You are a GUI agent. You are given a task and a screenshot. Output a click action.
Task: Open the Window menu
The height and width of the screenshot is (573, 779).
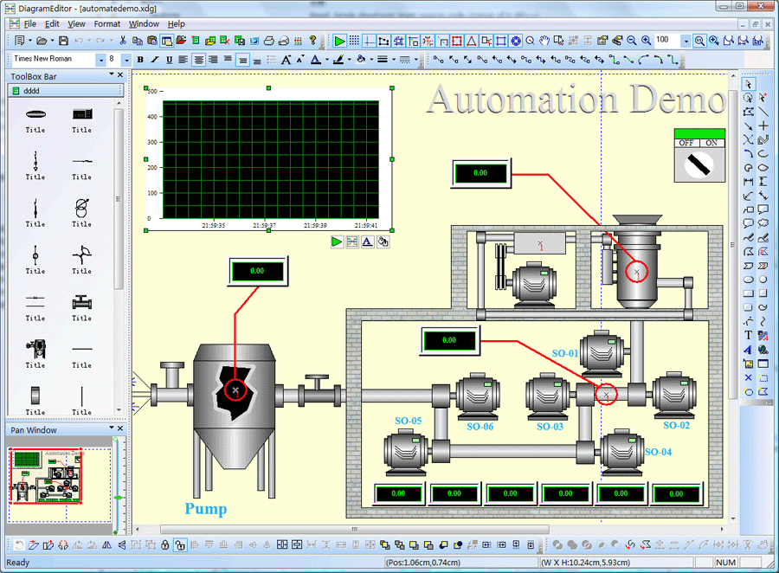tap(144, 24)
